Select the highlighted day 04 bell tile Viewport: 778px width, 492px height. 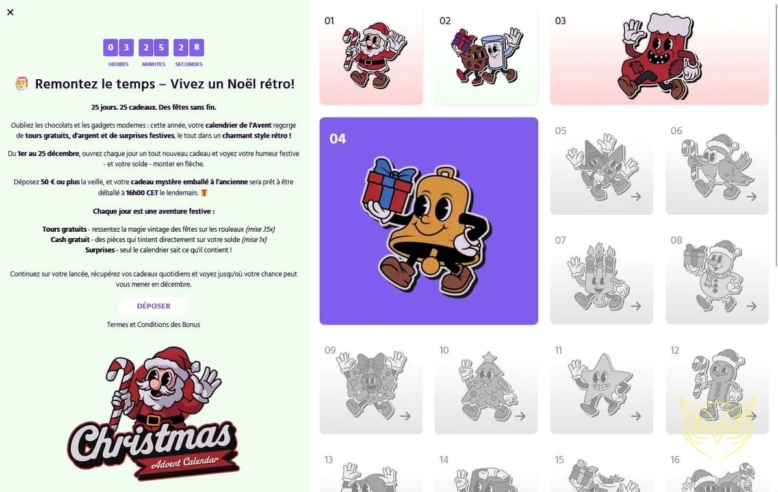coord(429,221)
